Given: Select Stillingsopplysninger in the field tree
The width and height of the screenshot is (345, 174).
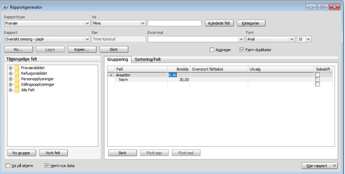Looking at the screenshot, I should tap(38, 84).
